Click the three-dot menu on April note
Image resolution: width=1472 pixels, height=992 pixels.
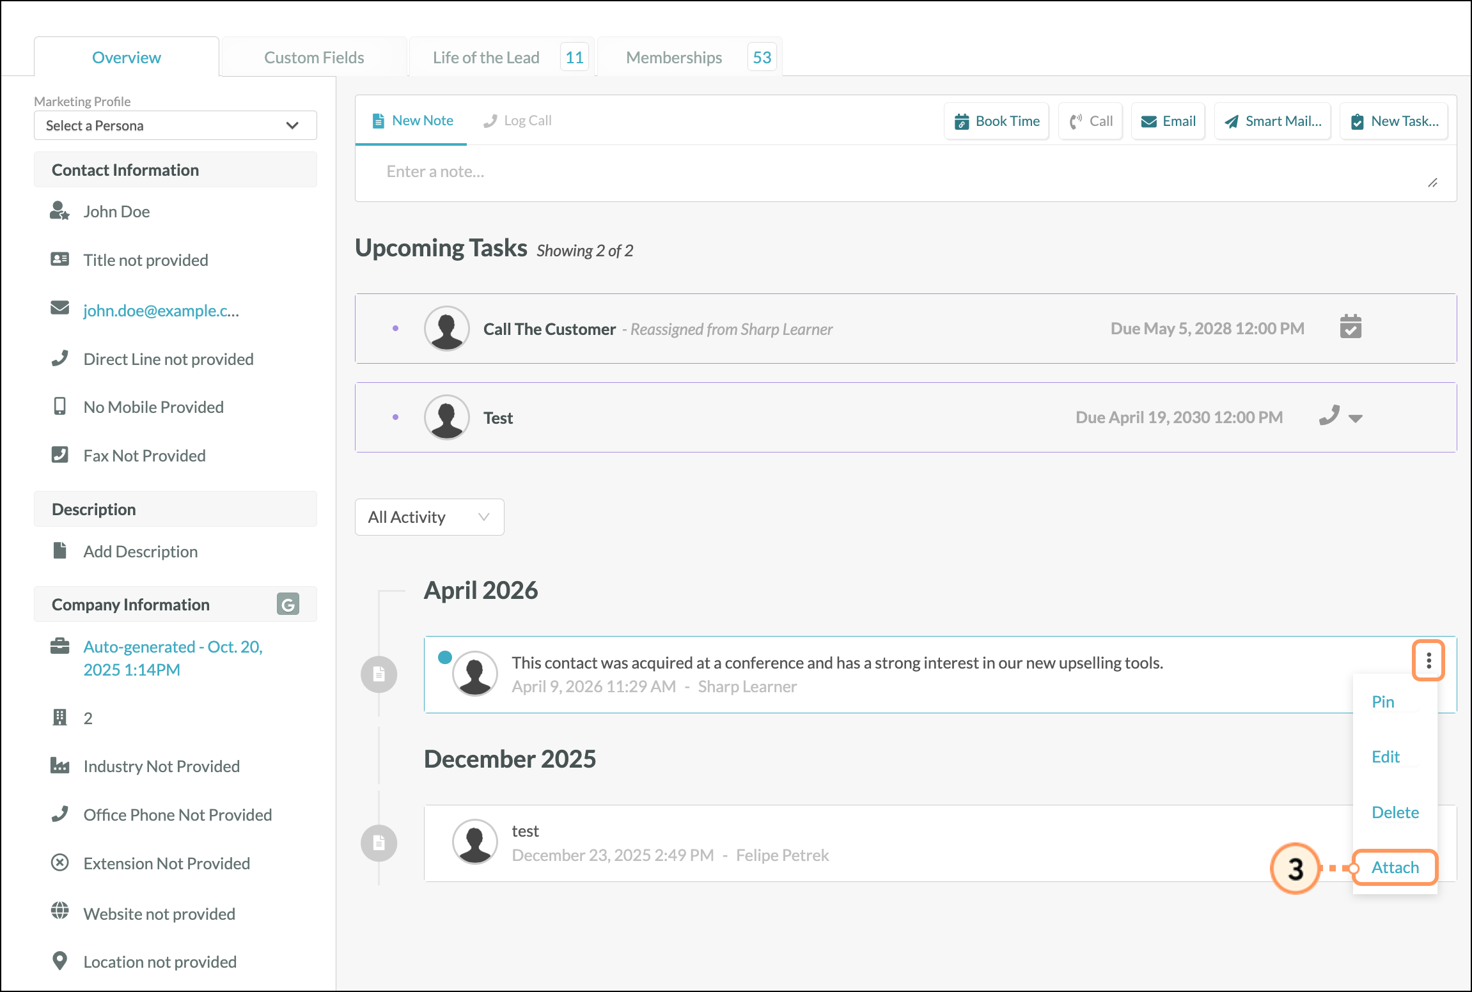1428,660
